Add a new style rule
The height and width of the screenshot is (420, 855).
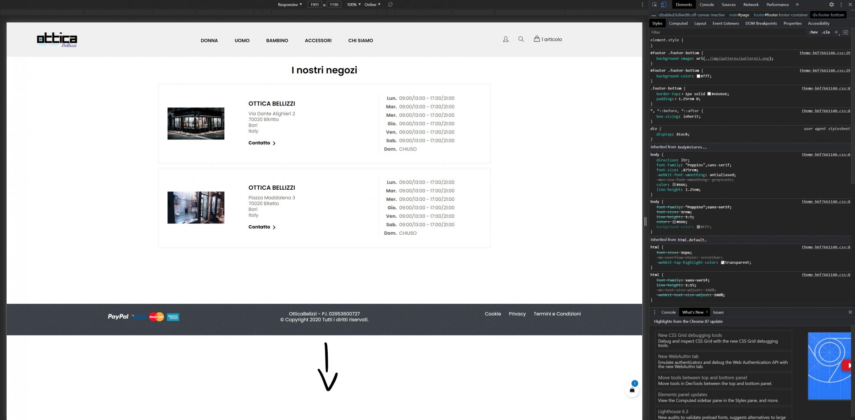[x=836, y=32]
